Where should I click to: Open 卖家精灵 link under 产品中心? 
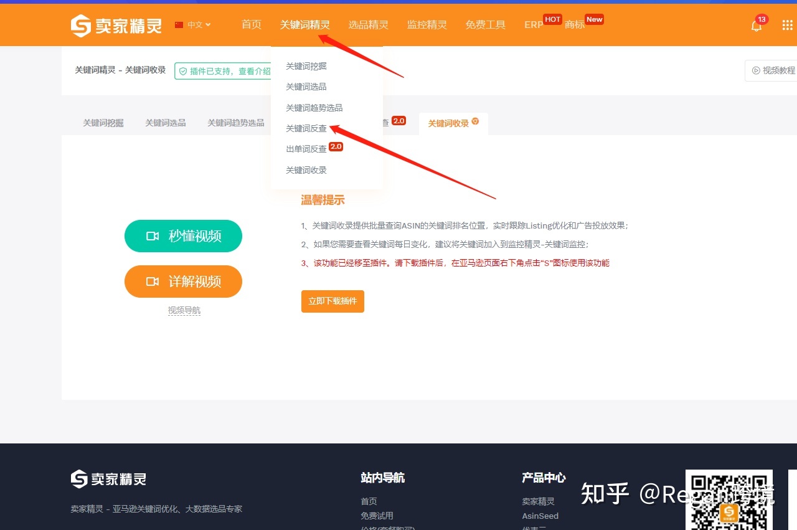[538, 501]
